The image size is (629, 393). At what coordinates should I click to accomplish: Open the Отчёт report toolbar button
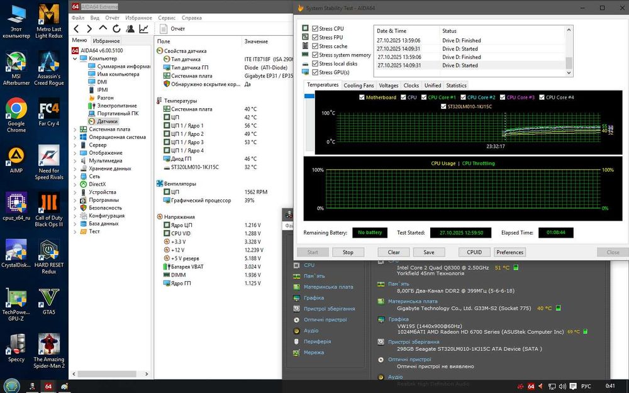pyautogui.click(x=172, y=28)
